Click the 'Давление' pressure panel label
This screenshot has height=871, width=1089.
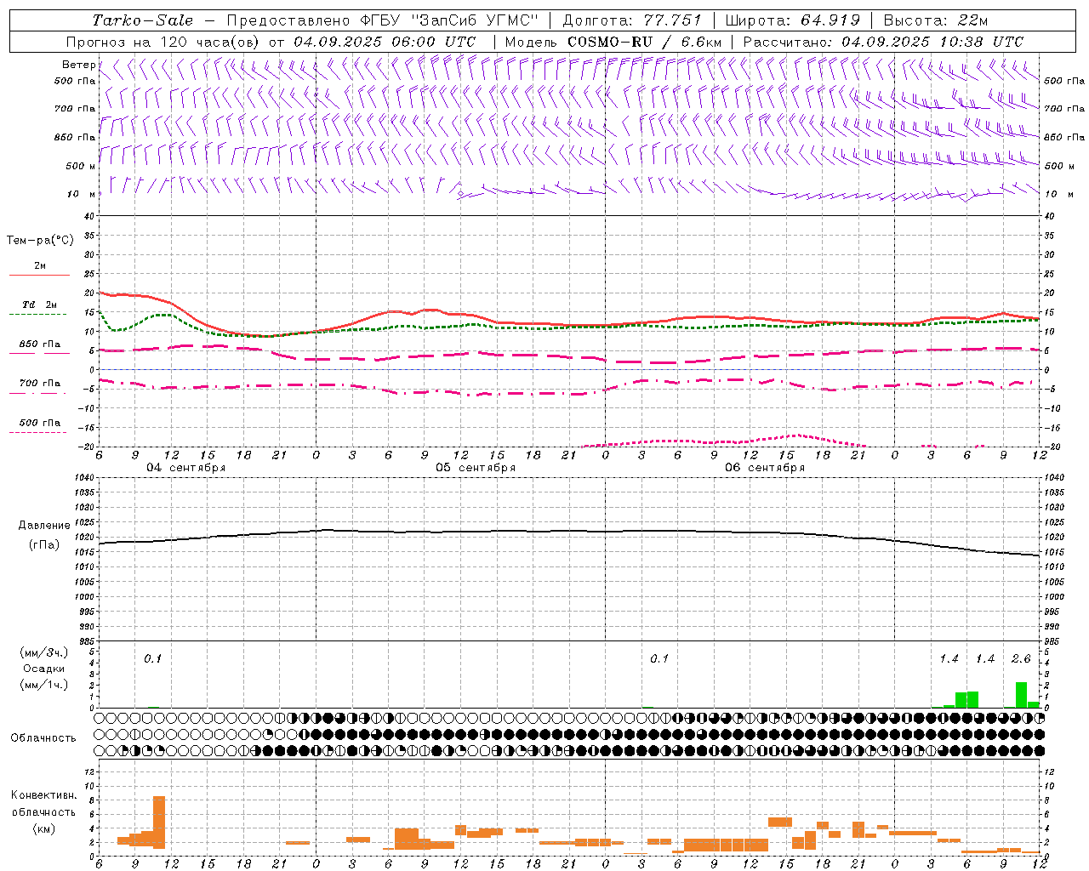click(x=44, y=526)
